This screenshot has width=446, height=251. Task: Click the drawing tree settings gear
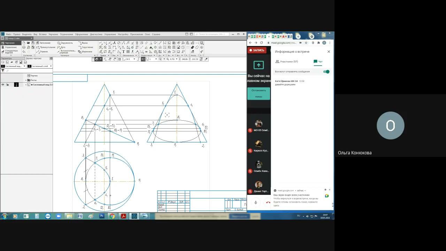(51, 59)
